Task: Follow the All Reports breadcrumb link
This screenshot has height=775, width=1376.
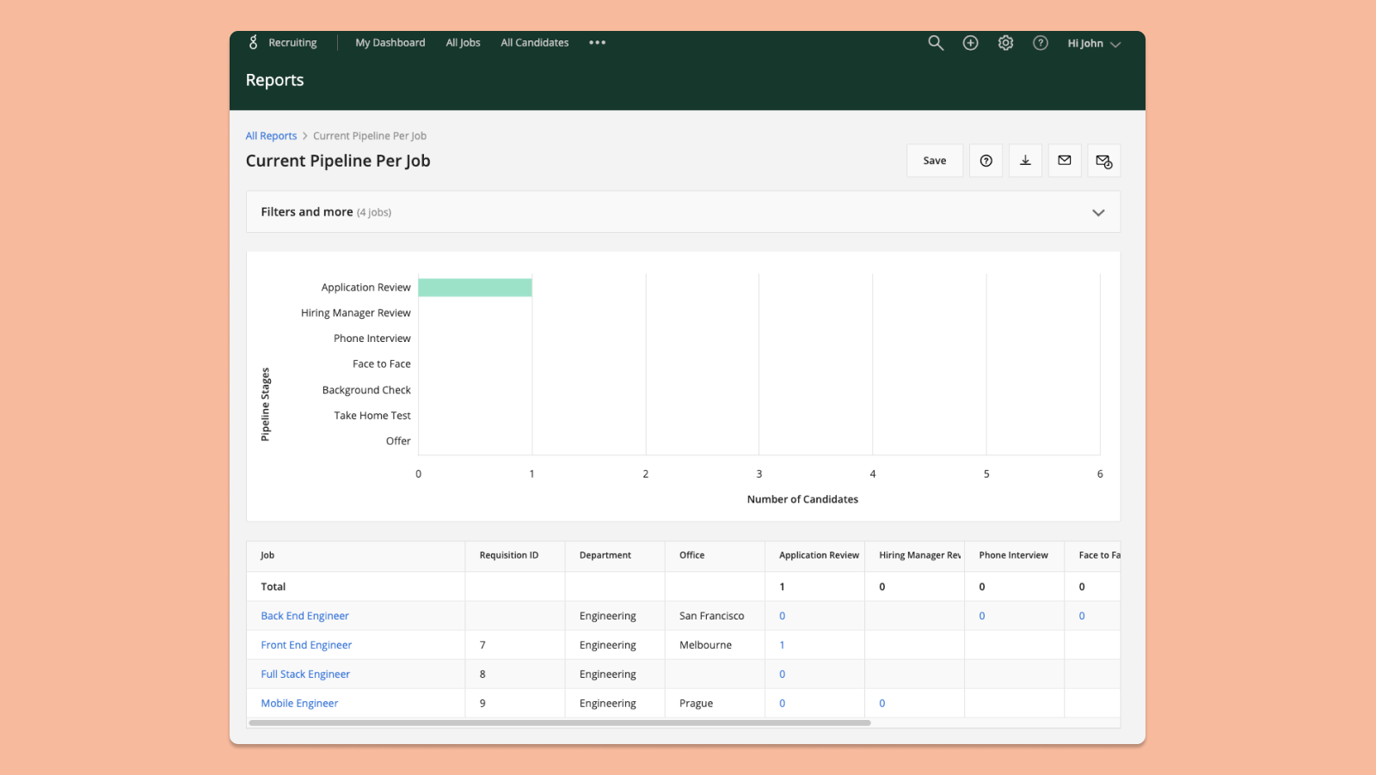Action: tap(271, 136)
